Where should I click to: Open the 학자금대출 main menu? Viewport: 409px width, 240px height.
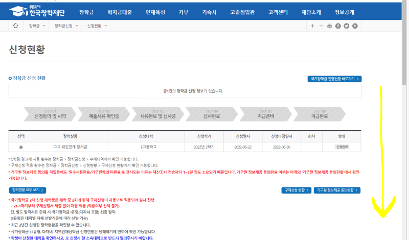coord(120,12)
